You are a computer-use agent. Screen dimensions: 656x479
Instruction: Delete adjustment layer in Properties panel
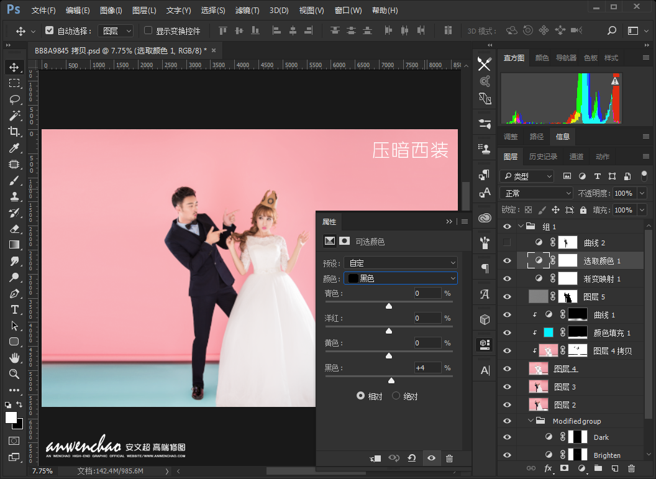click(x=449, y=458)
